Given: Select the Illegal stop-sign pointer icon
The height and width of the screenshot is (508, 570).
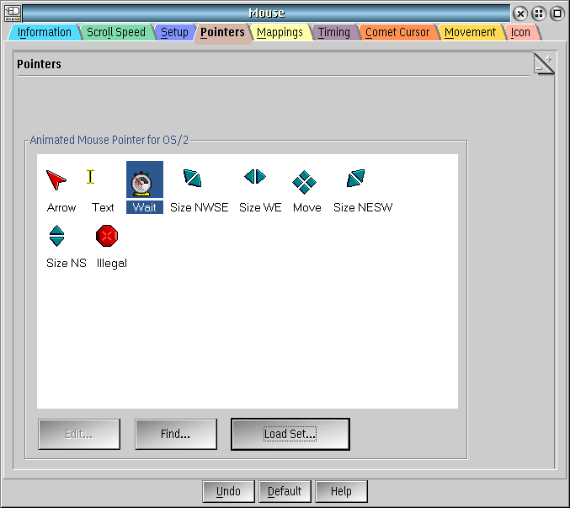Looking at the screenshot, I should 107,236.
